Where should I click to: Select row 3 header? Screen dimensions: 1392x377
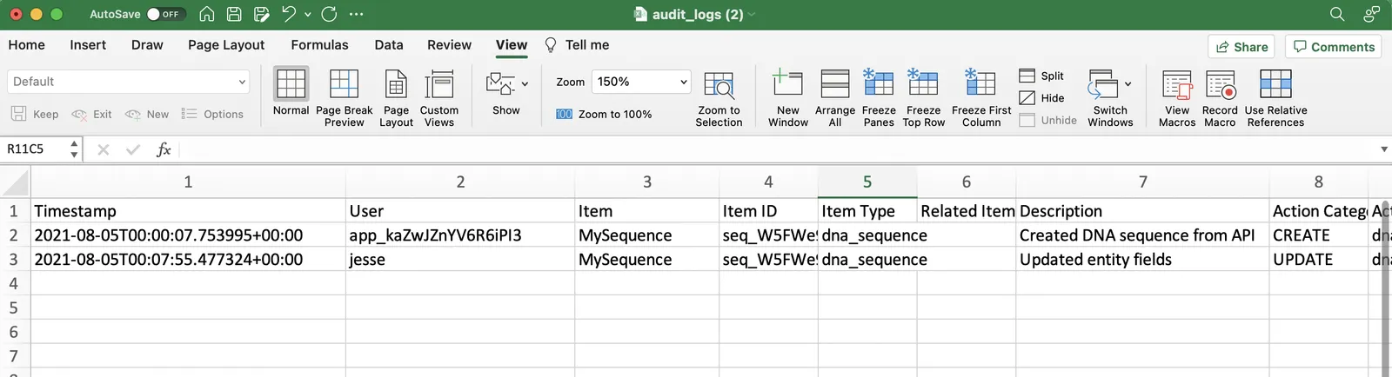click(x=14, y=260)
